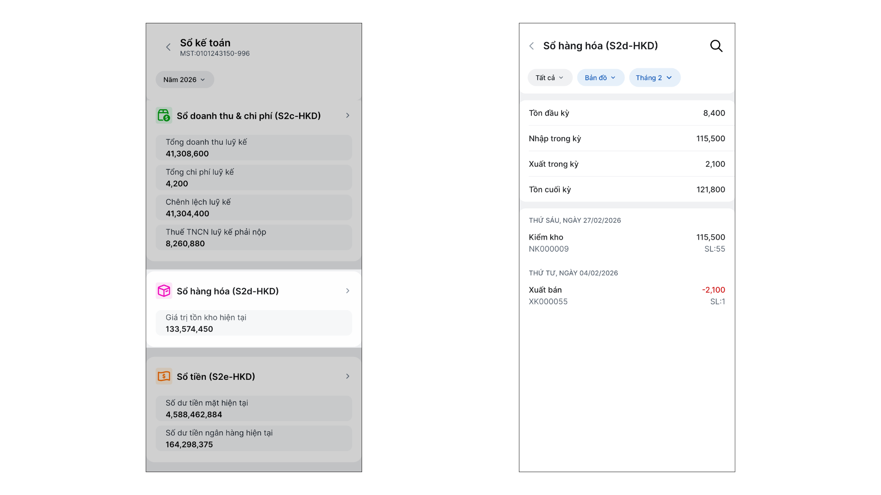Expand the Tất cả filter dropdown
This screenshot has width=881, height=495.
pyautogui.click(x=549, y=78)
